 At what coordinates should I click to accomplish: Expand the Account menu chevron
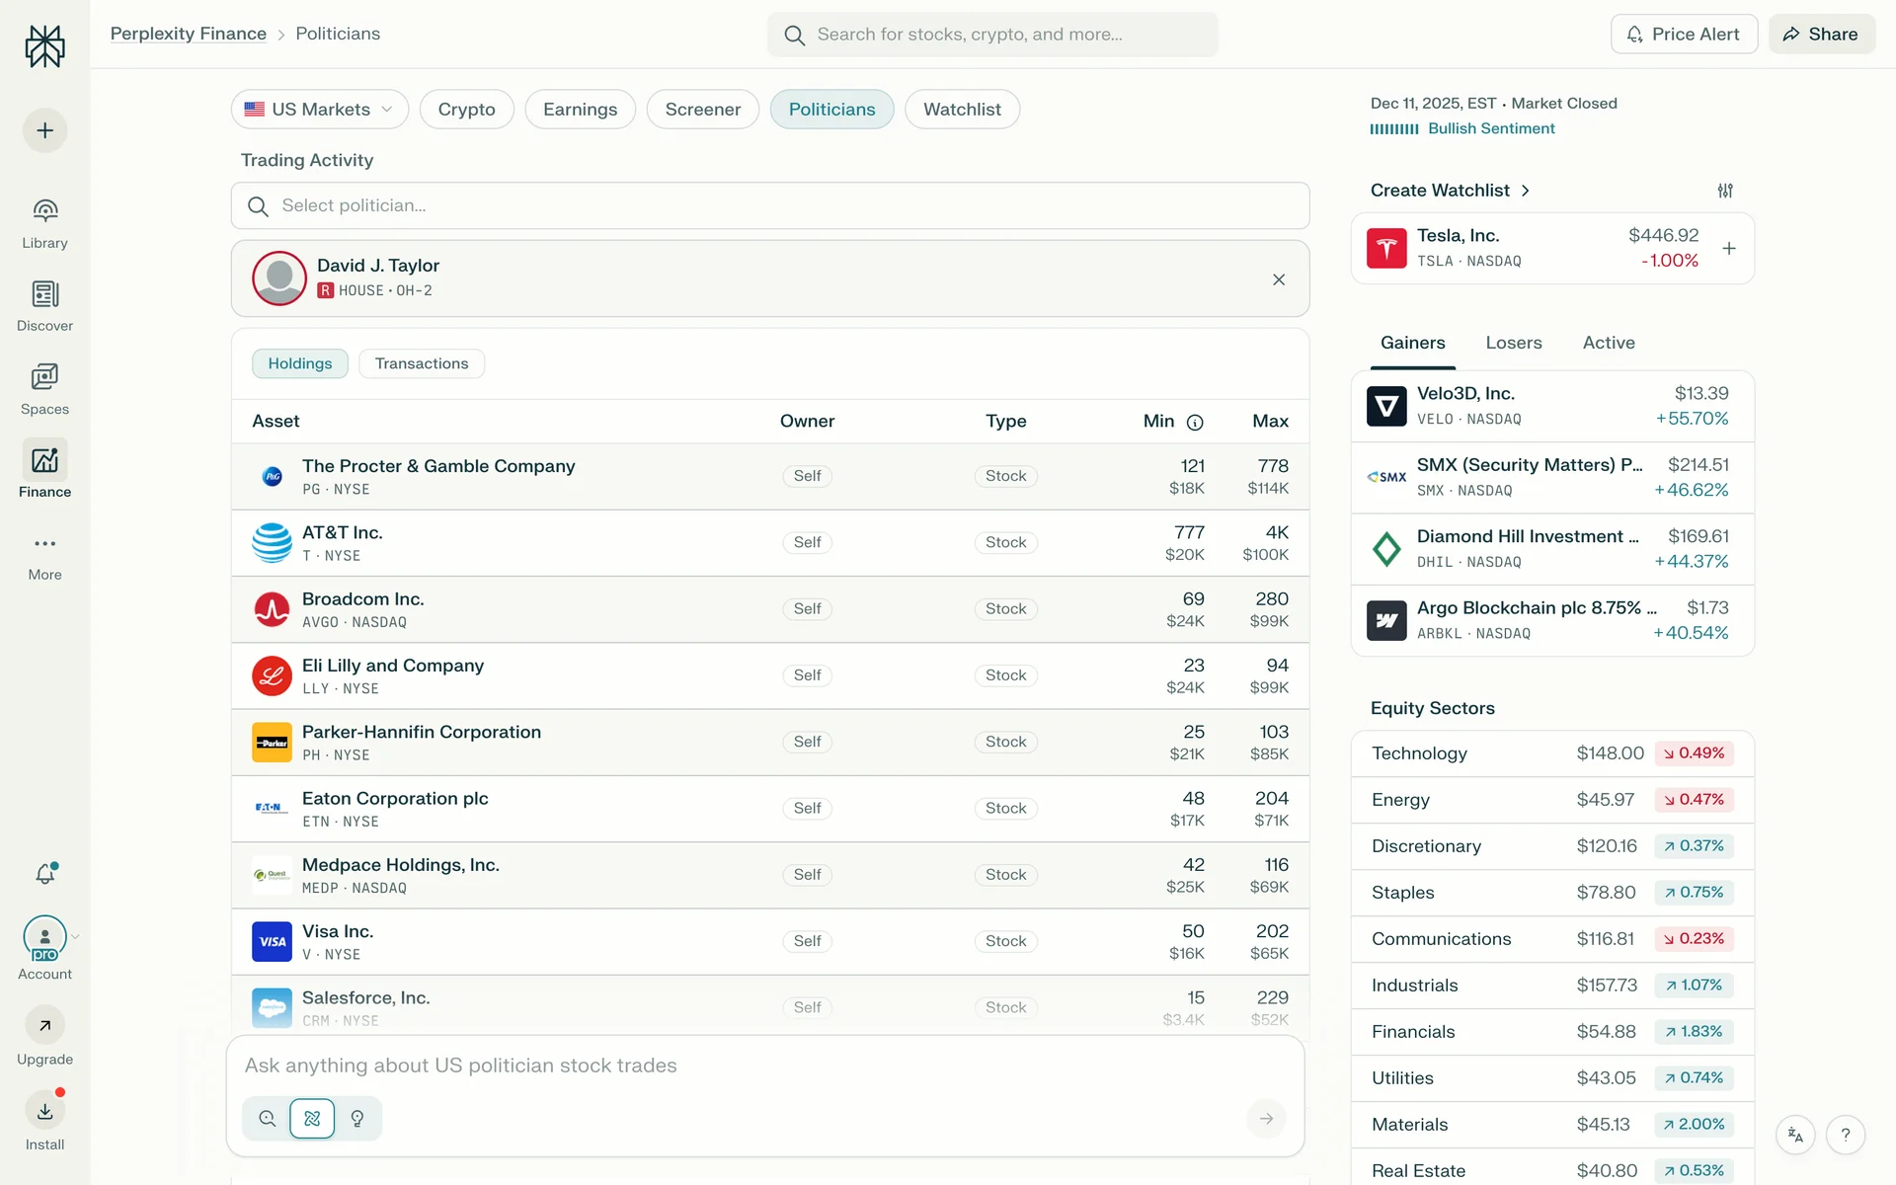tap(75, 937)
